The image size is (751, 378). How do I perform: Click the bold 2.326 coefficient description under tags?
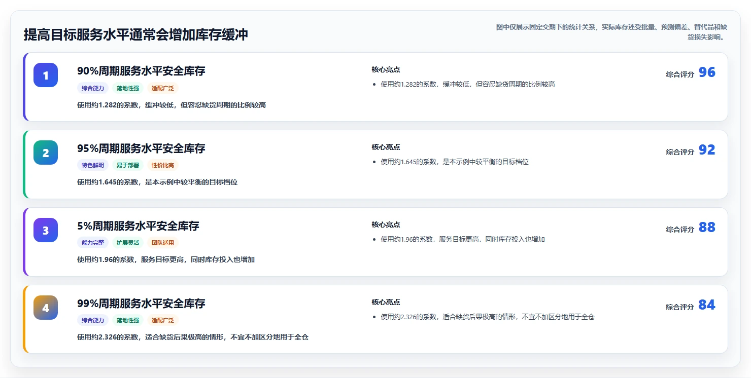click(x=193, y=337)
